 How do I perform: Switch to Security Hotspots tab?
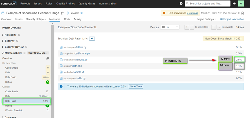[36, 19]
